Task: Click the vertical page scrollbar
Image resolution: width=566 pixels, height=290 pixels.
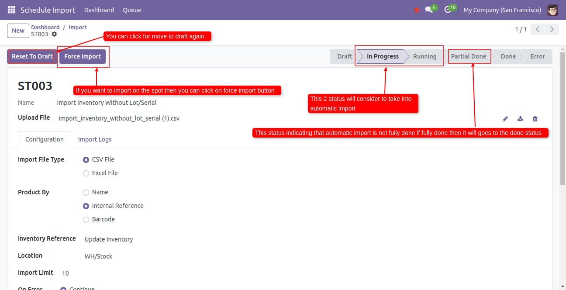Action: pos(563,118)
